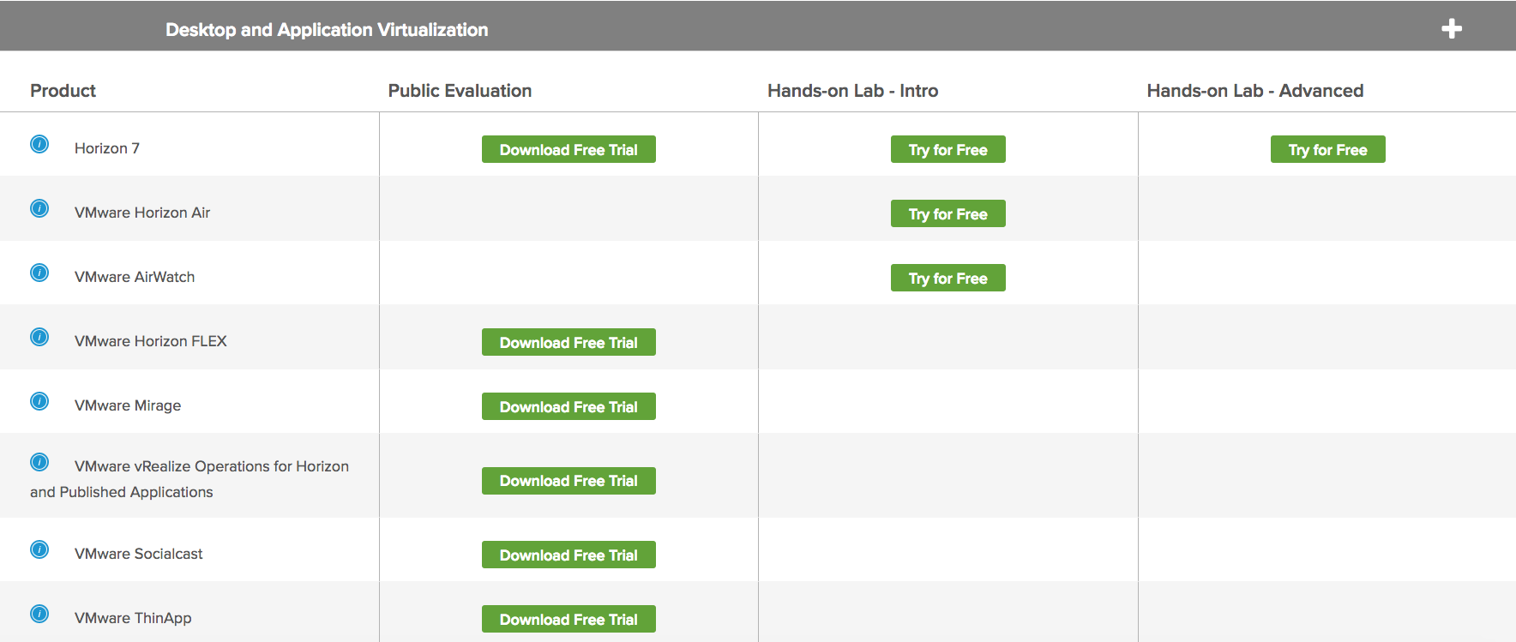Click the Hands-on Lab - Advanced header

point(1255,91)
